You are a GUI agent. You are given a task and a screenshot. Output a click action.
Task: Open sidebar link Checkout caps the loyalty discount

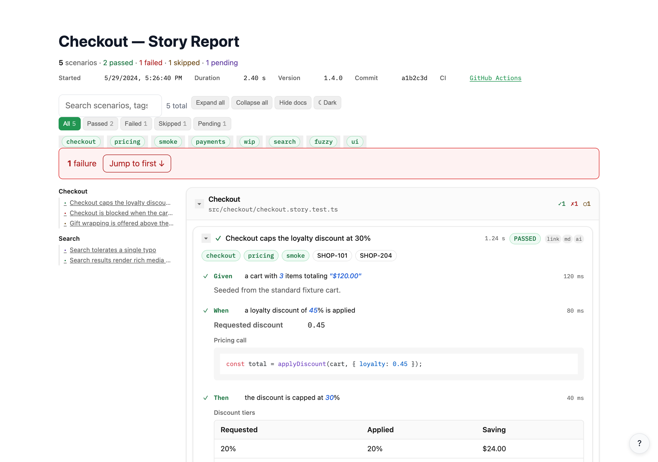point(120,203)
